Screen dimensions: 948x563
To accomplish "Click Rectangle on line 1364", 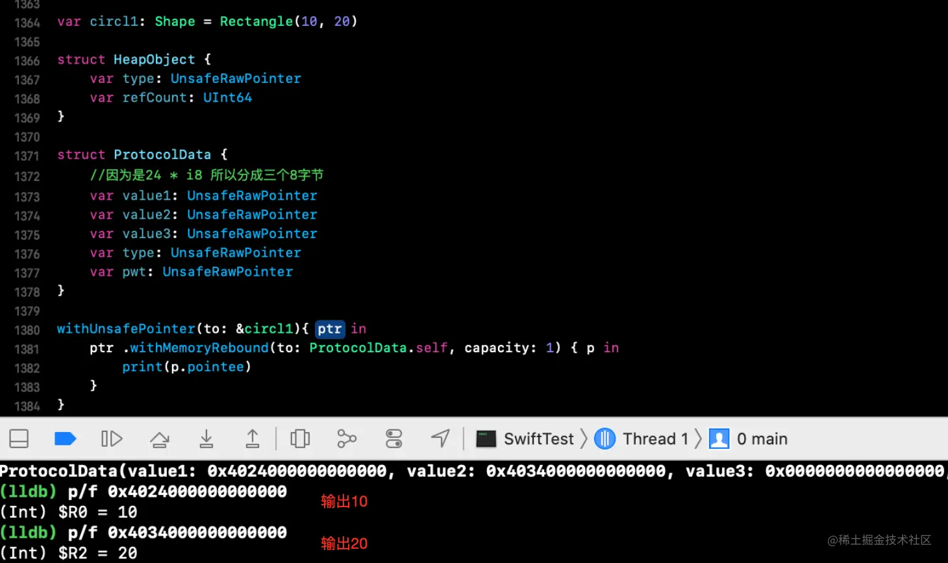I will (x=256, y=21).
